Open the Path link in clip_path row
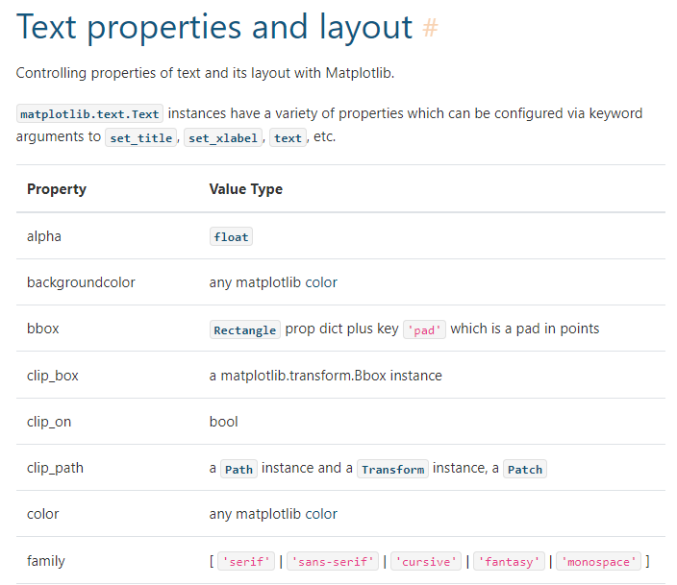The width and height of the screenshot is (677, 585). 238,469
